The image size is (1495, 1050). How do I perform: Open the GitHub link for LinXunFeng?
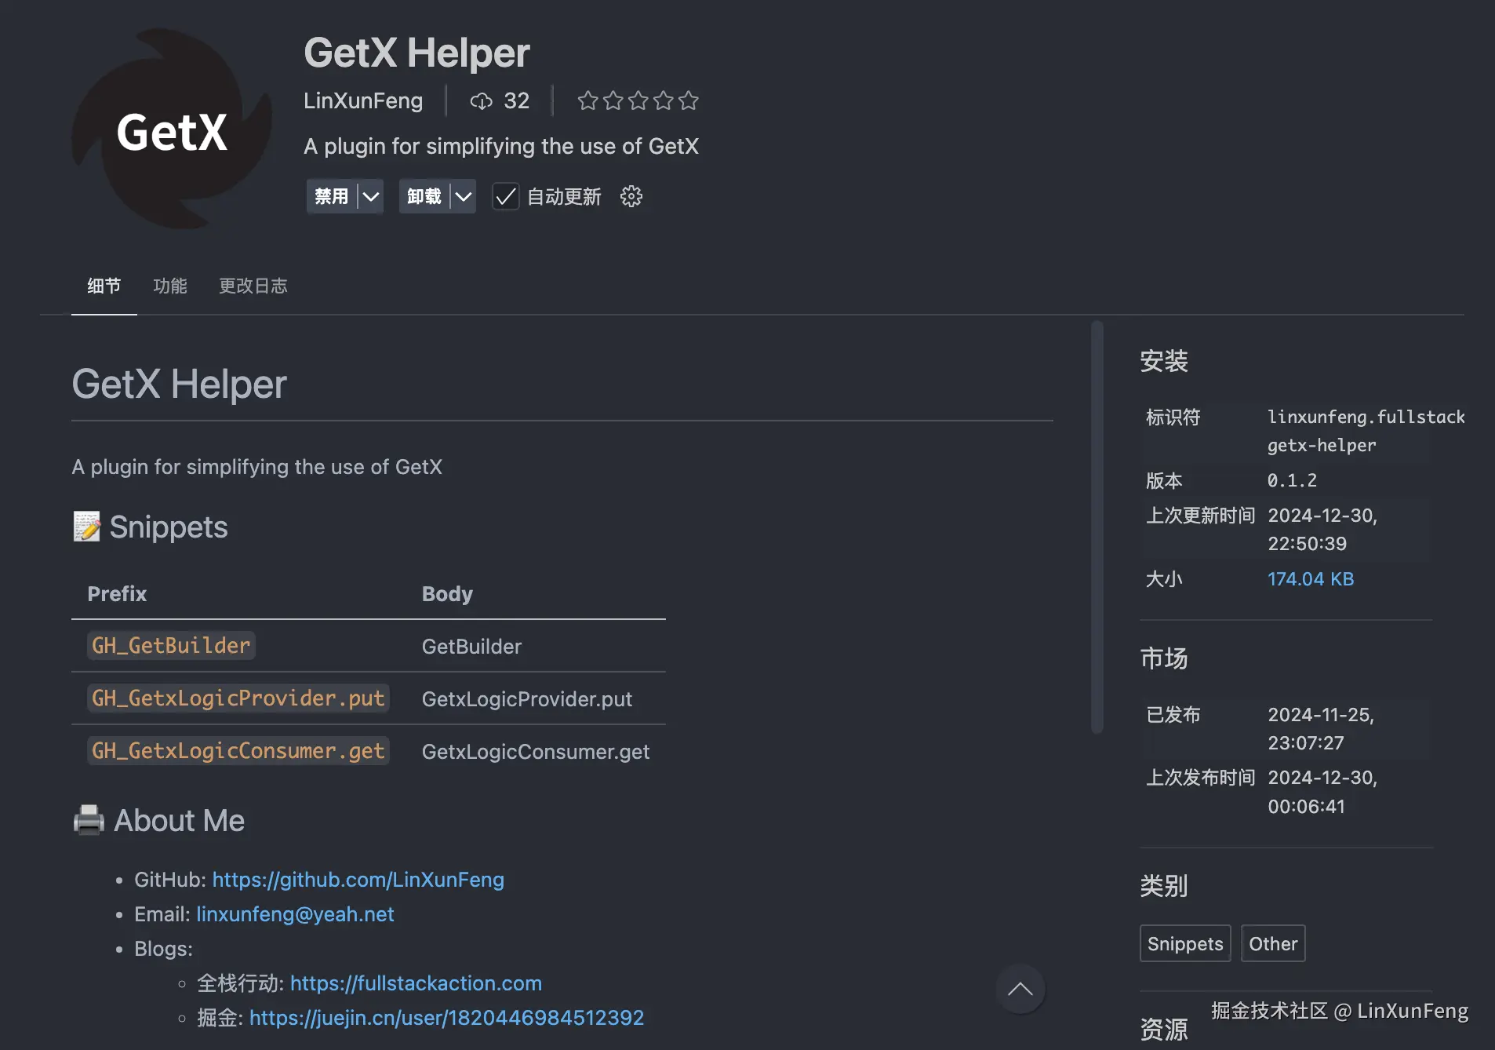click(358, 880)
